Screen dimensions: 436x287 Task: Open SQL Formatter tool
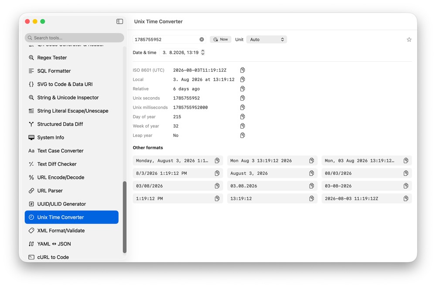pos(72,71)
